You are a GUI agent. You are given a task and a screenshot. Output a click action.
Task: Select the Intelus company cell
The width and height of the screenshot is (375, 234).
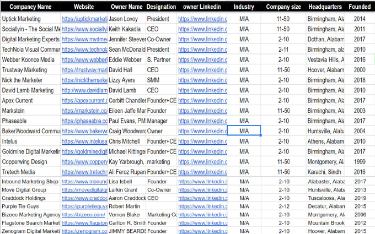coord(30,142)
